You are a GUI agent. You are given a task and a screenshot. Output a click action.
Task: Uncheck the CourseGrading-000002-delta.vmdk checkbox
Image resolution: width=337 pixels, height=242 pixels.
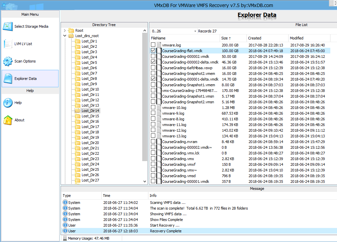153,62
